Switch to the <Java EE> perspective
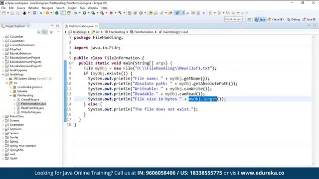The image size is (319, 179). coord(276,19)
